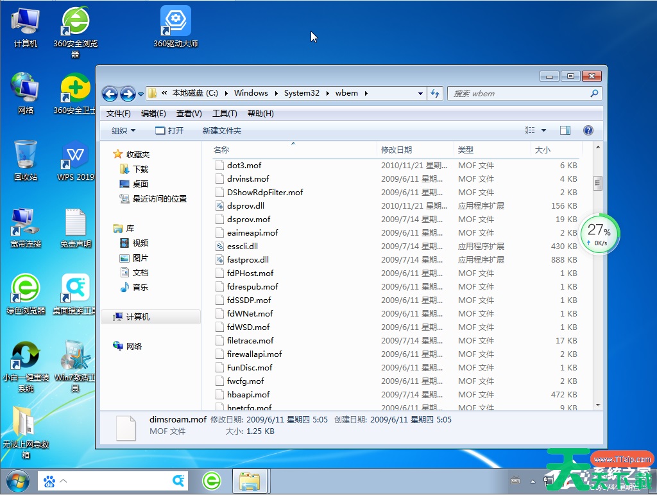Select 计算机 in the navigation pane
The width and height of the screenshot is (657, 495).
pyautogui.click(x=137, y=317)
